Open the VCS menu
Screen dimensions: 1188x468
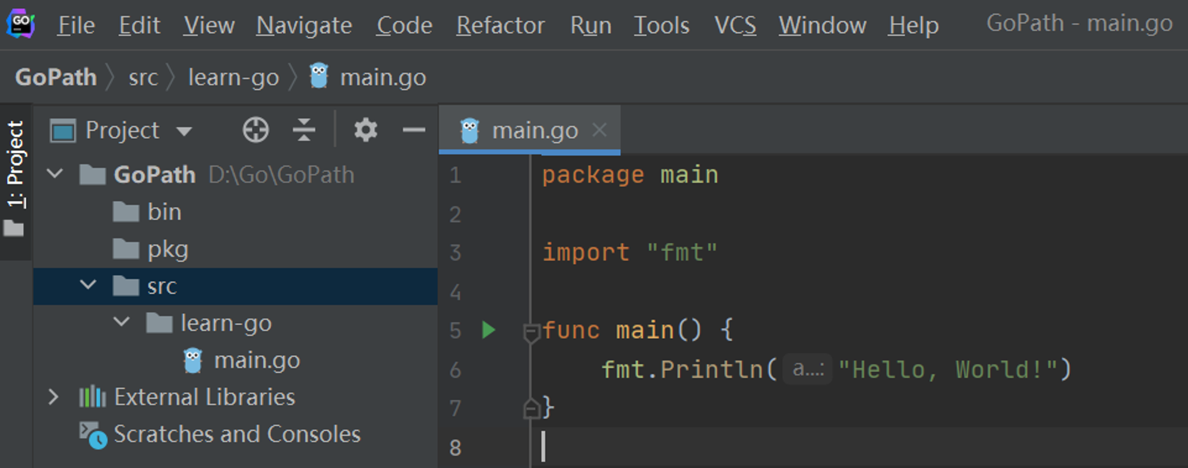735,26
